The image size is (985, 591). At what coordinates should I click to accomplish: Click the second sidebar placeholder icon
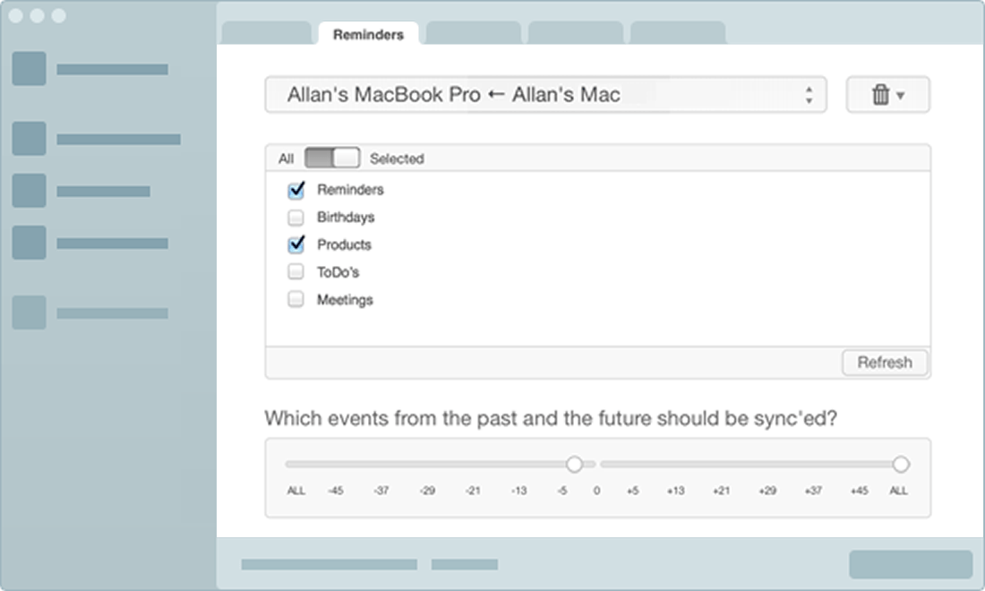(x=29, y=139)
